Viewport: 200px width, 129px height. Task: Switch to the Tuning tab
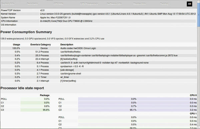[x=164, y=4]
